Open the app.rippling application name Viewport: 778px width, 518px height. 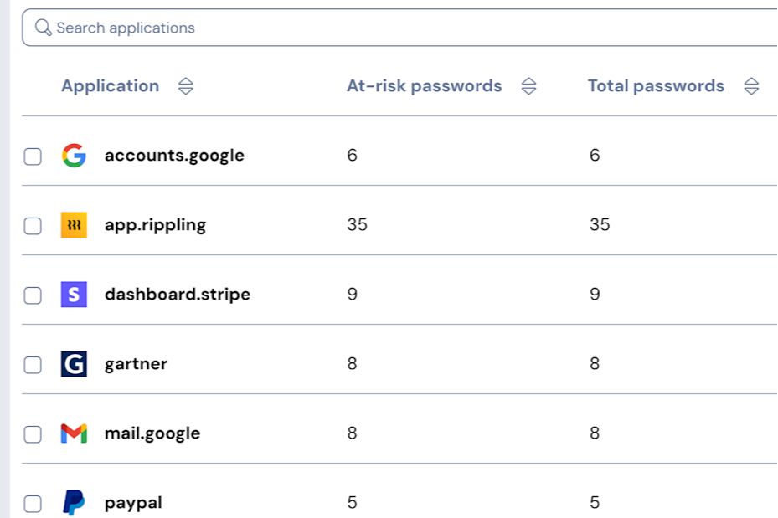155,225
